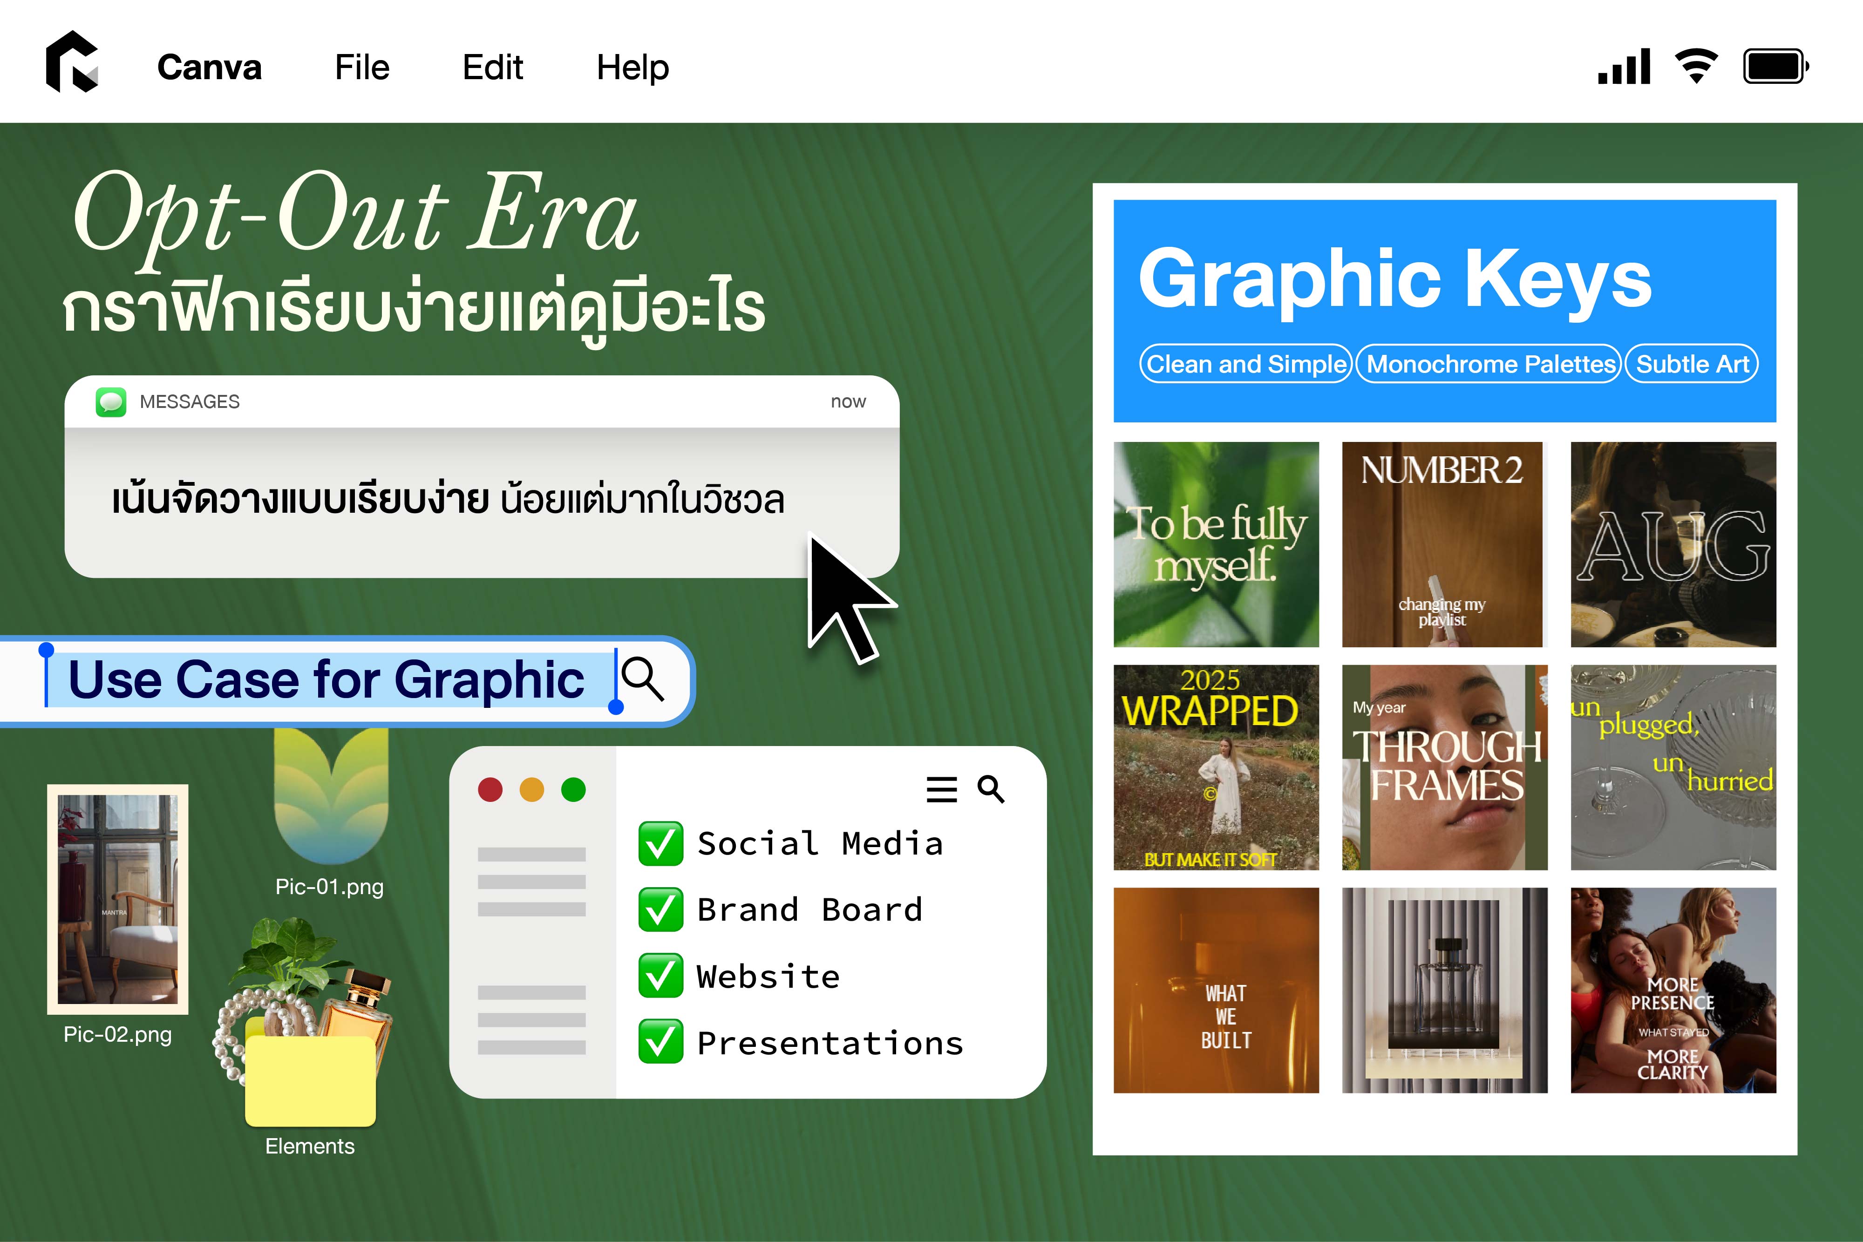Screen dimensions: 1863x1242
Task: Open the 'WHAT WE BUILT' thumbnail
Action: (x=1217, y=990)
